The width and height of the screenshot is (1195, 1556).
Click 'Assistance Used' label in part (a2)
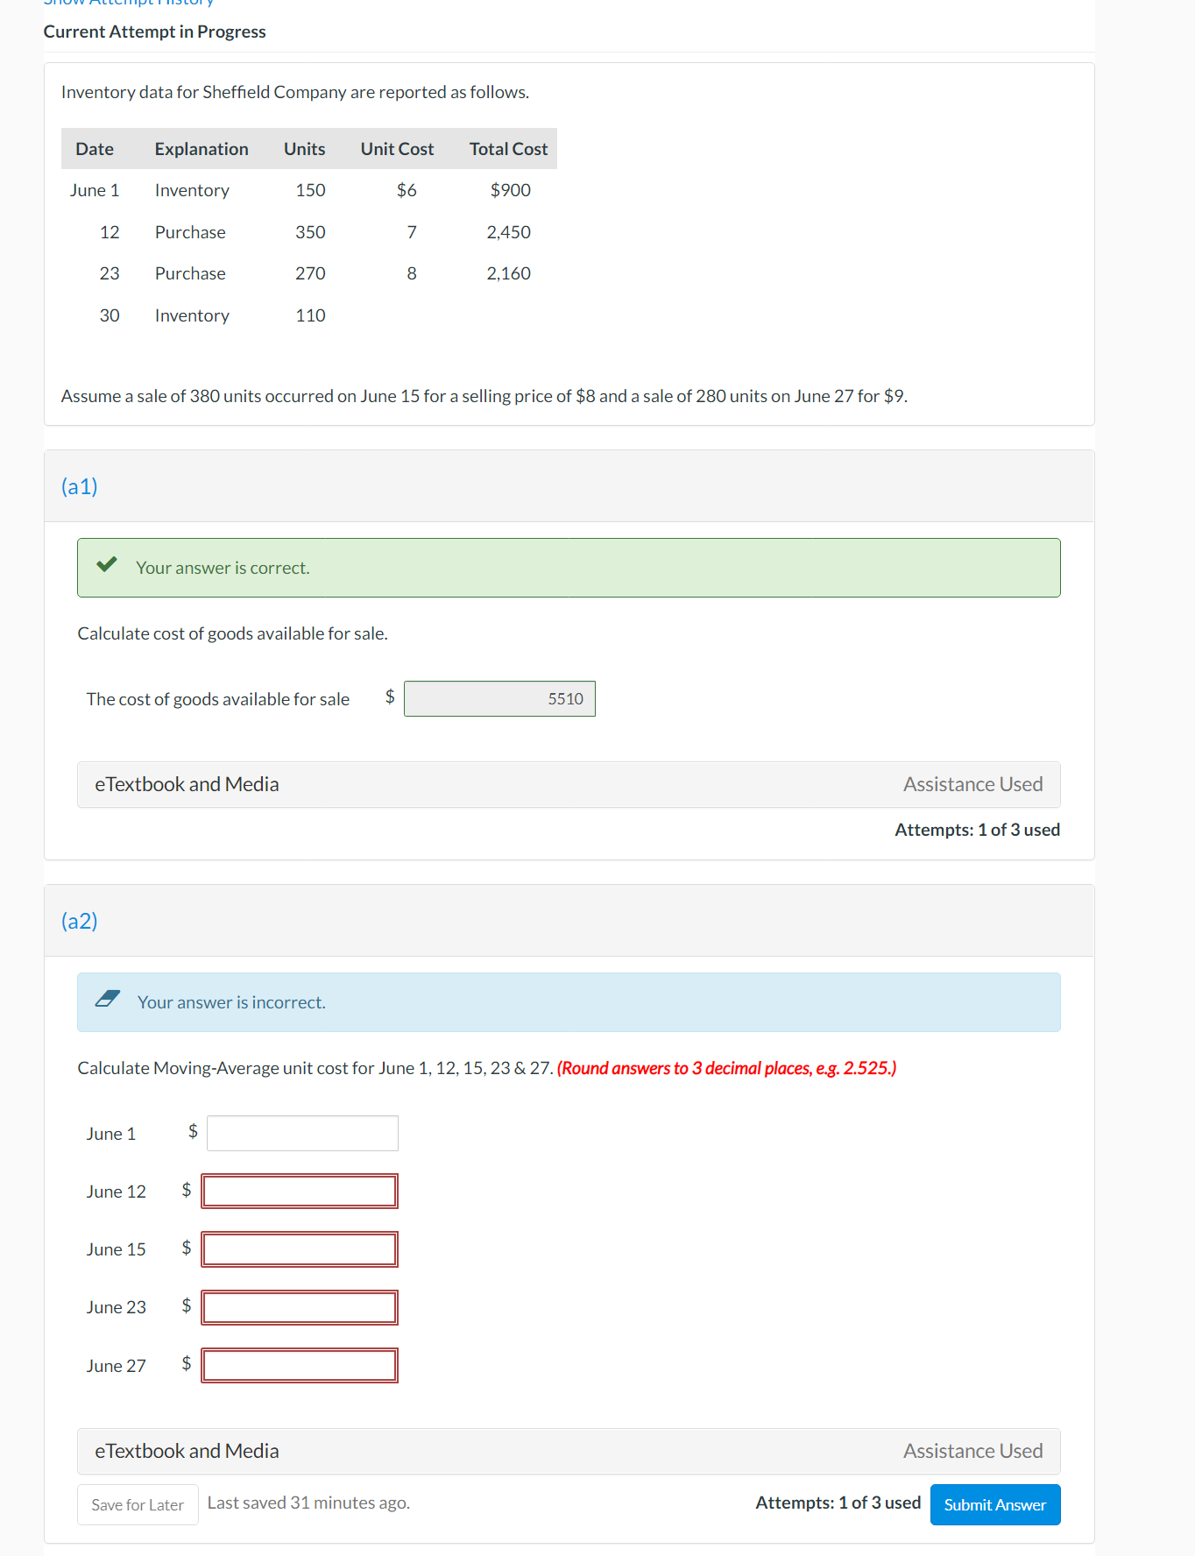[x=972, y=1451]
